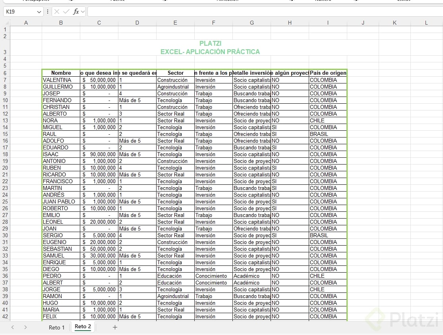The height and width of the screenshot is (335, 443).
Task: Select row 19 header
Action: (x=5, y=161)
